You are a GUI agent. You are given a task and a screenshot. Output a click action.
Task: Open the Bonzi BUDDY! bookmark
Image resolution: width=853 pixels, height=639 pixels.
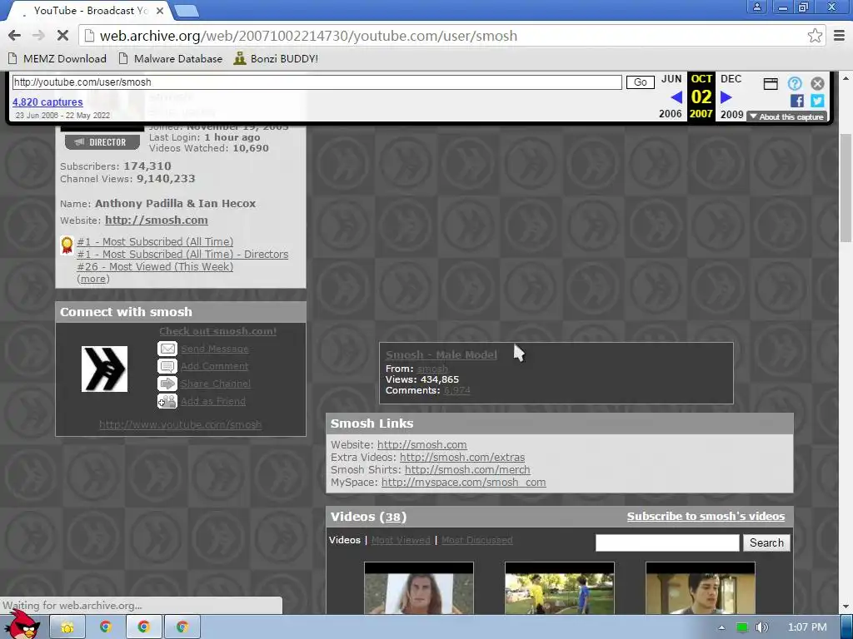coord(276,59)
